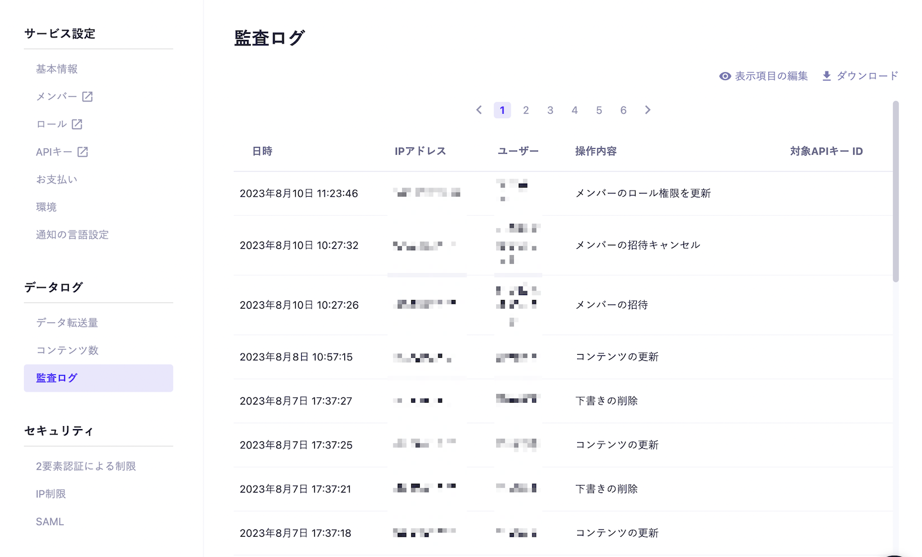Open the 通知の言語設定 page
Image resolution: width=922 pixels, height=557 pixels.
click(x=72, y=234)
